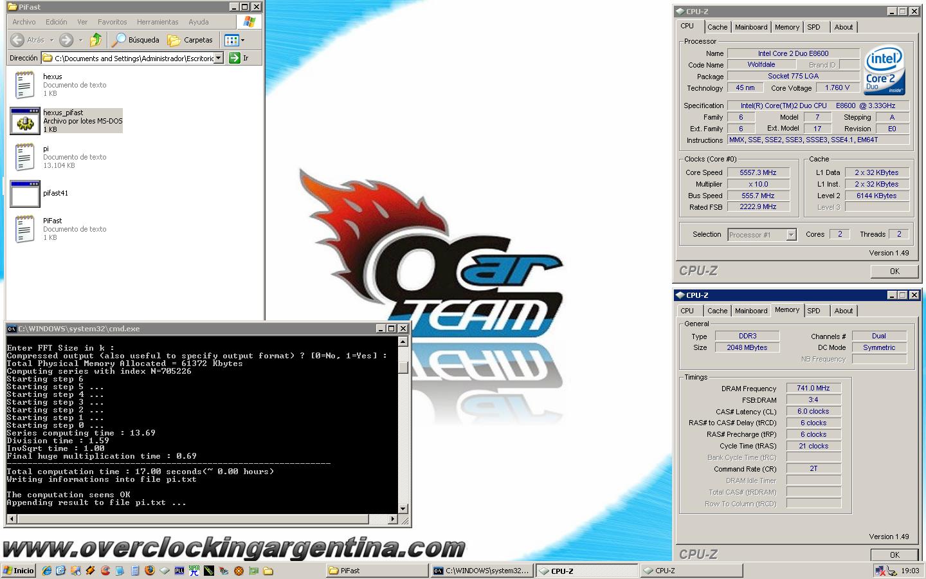Open Cache tab in lower CPU-Z window

click(x=717, y=311)
